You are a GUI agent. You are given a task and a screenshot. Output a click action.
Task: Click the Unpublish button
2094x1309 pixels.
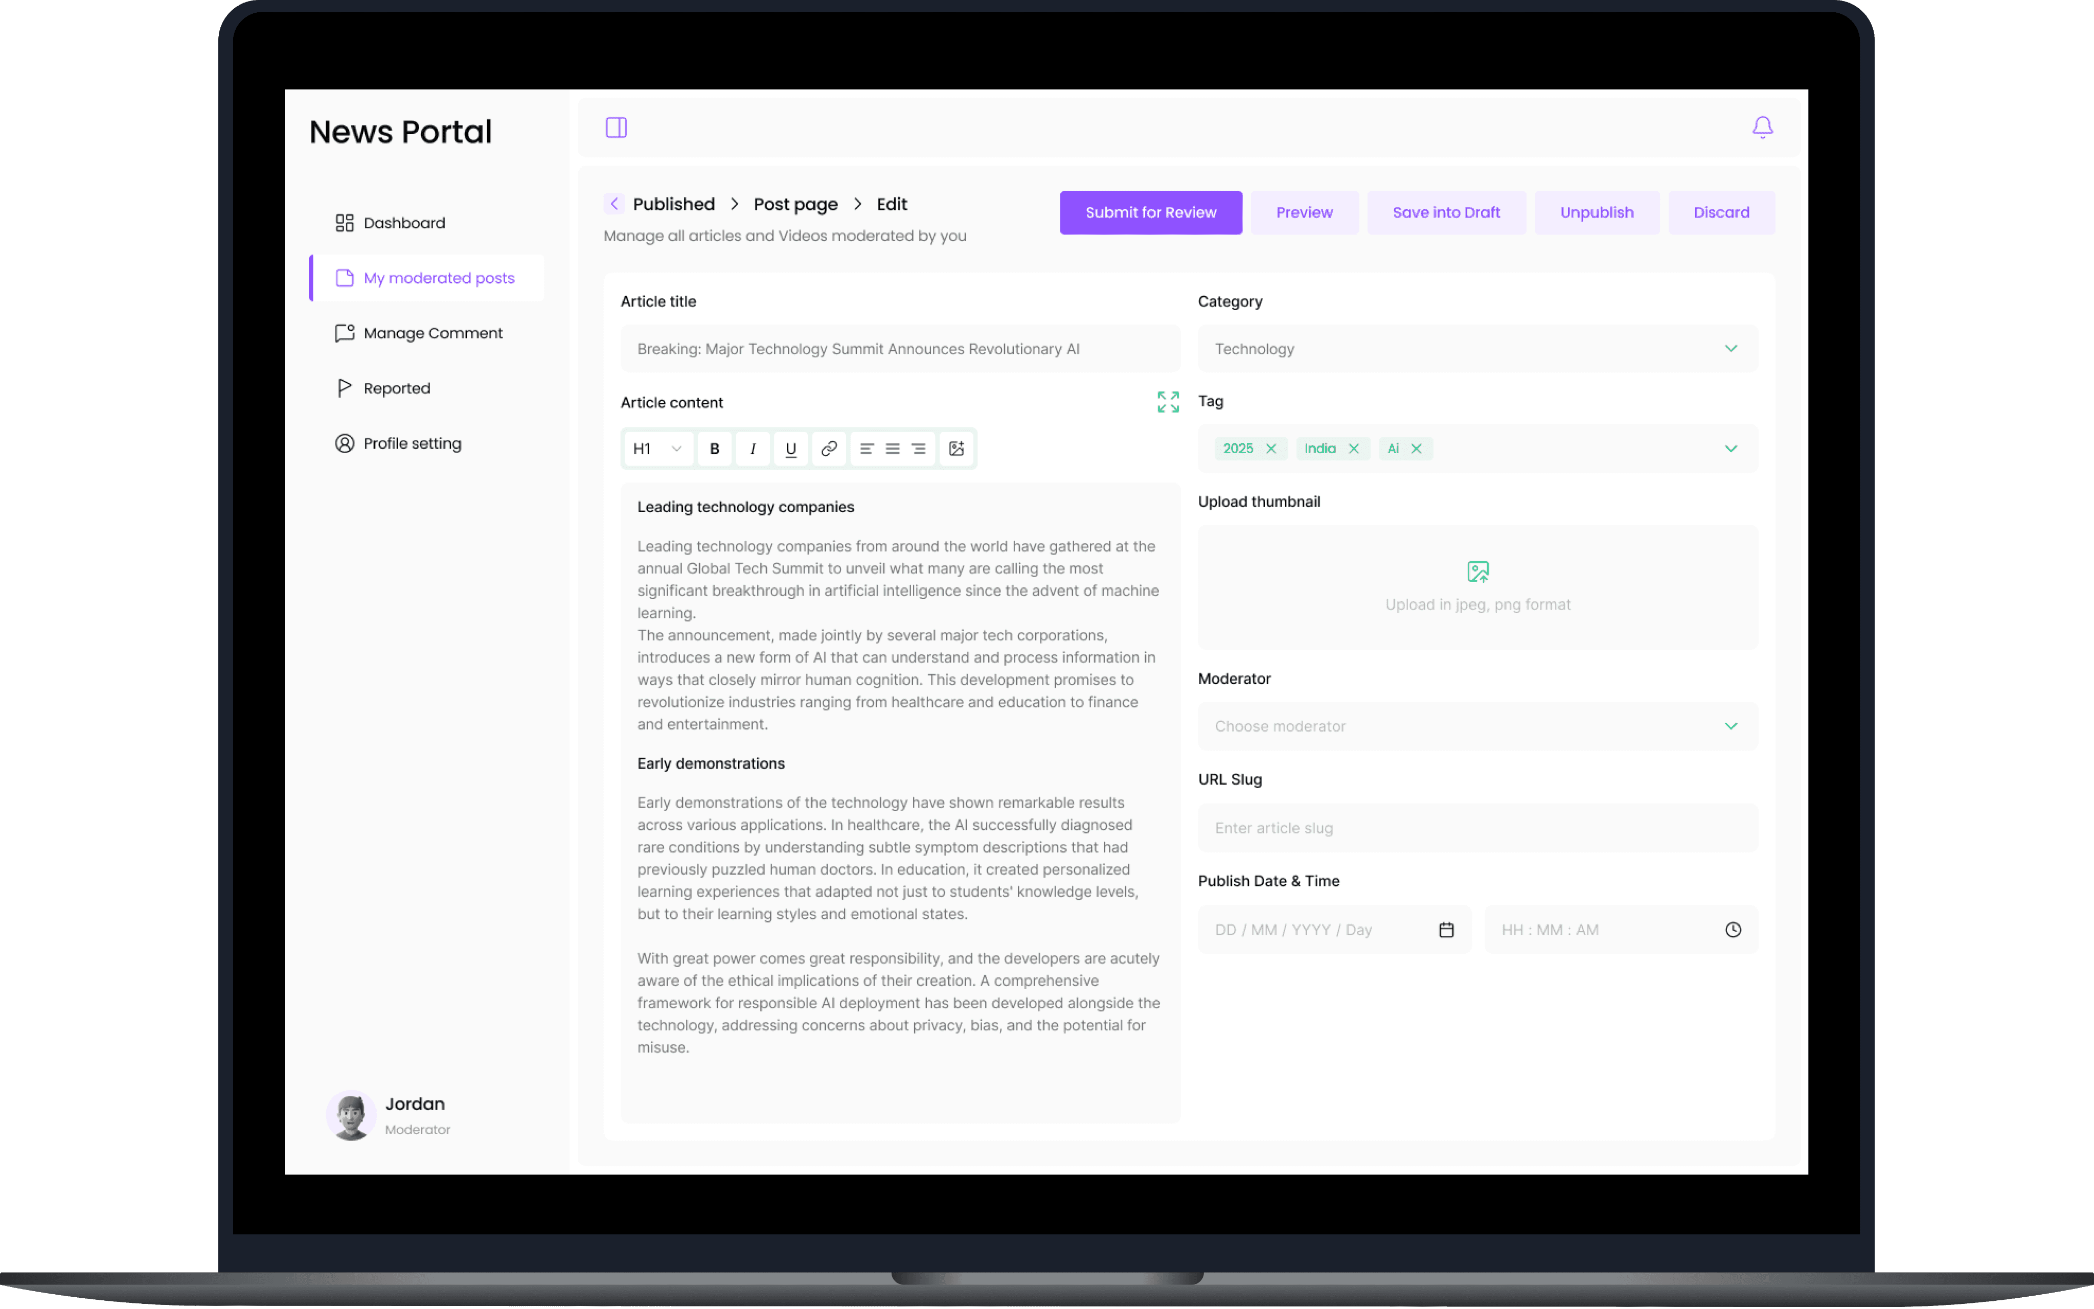pos(1596,213)
